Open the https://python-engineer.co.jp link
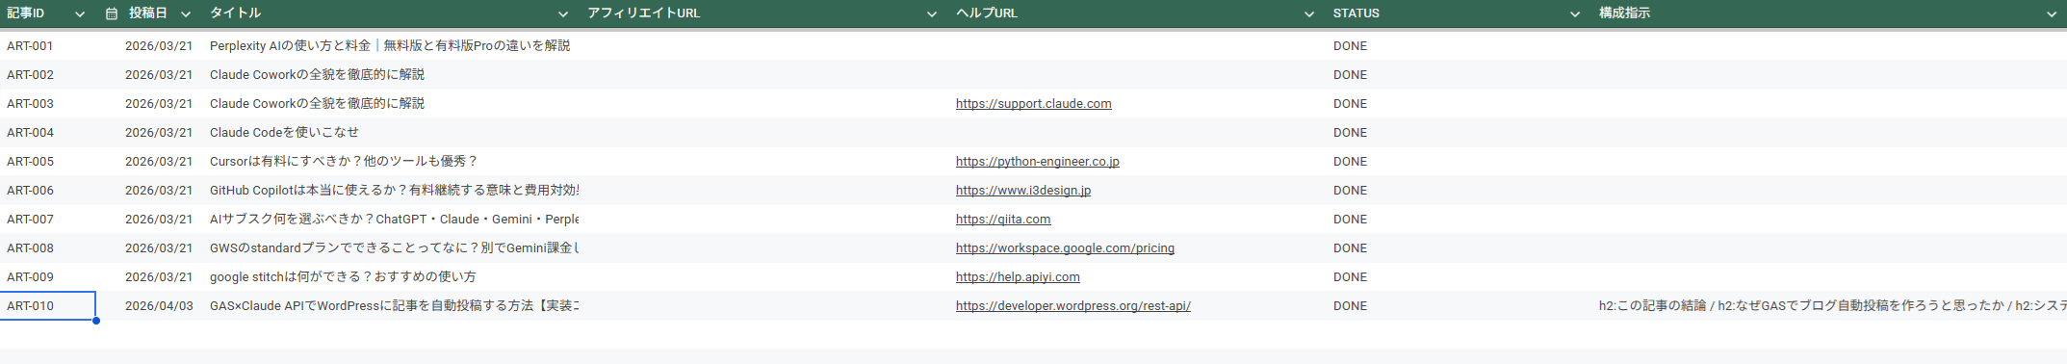 click(1038, 162)
